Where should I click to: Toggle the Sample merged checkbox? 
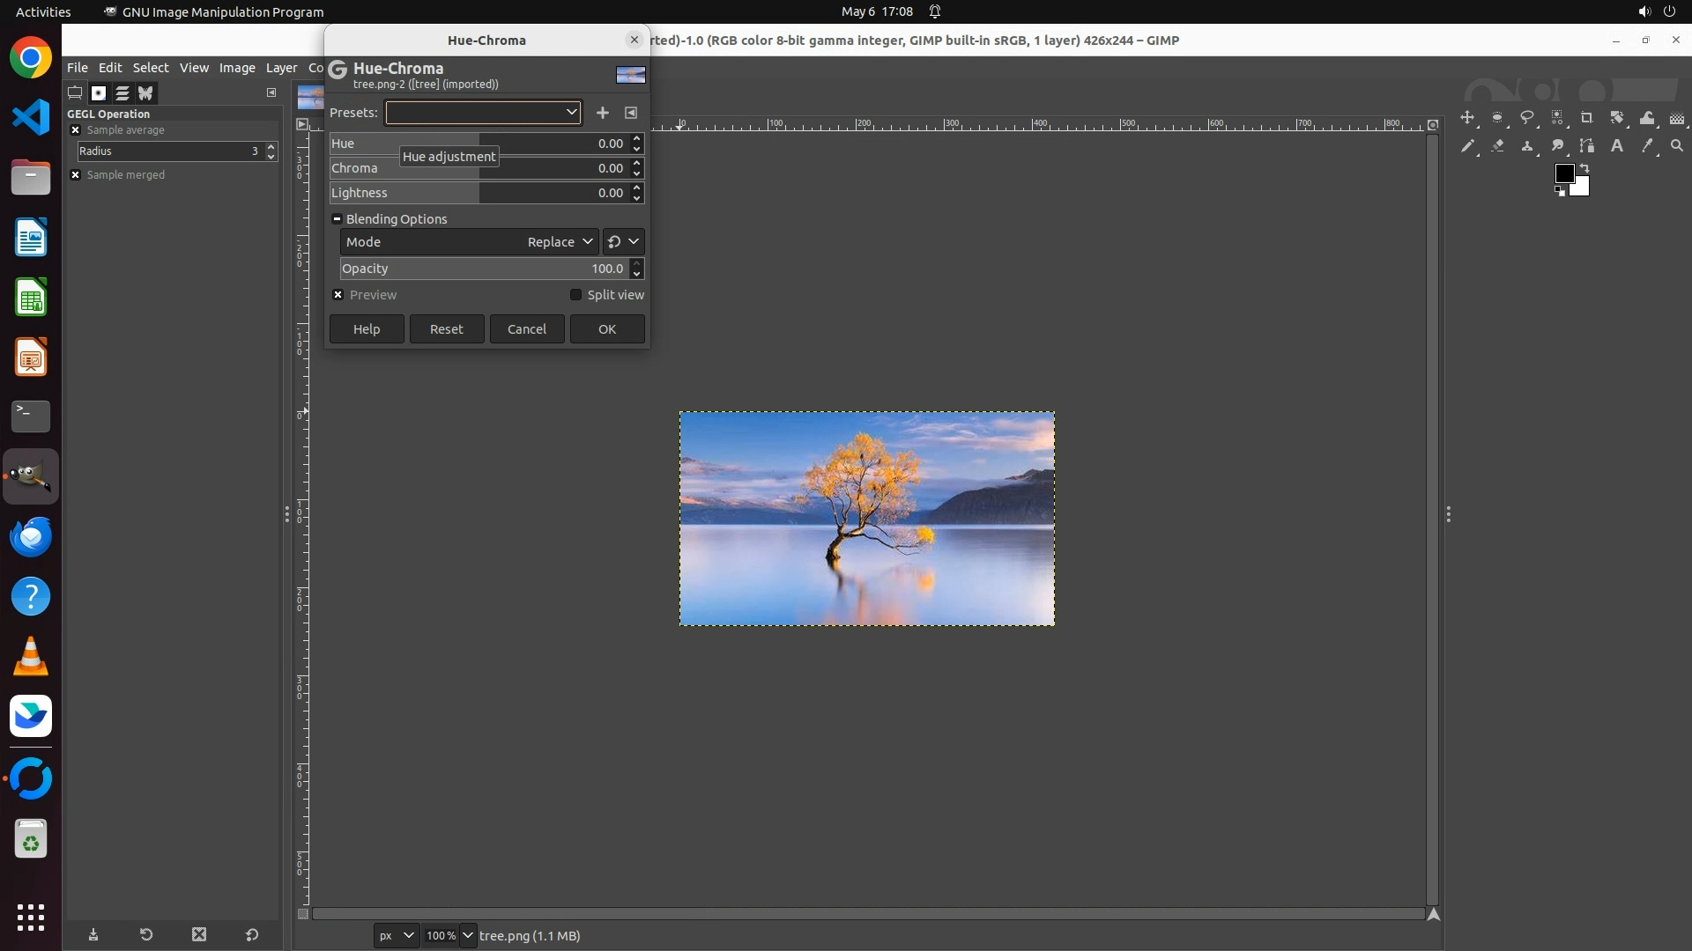coord(76,175)
